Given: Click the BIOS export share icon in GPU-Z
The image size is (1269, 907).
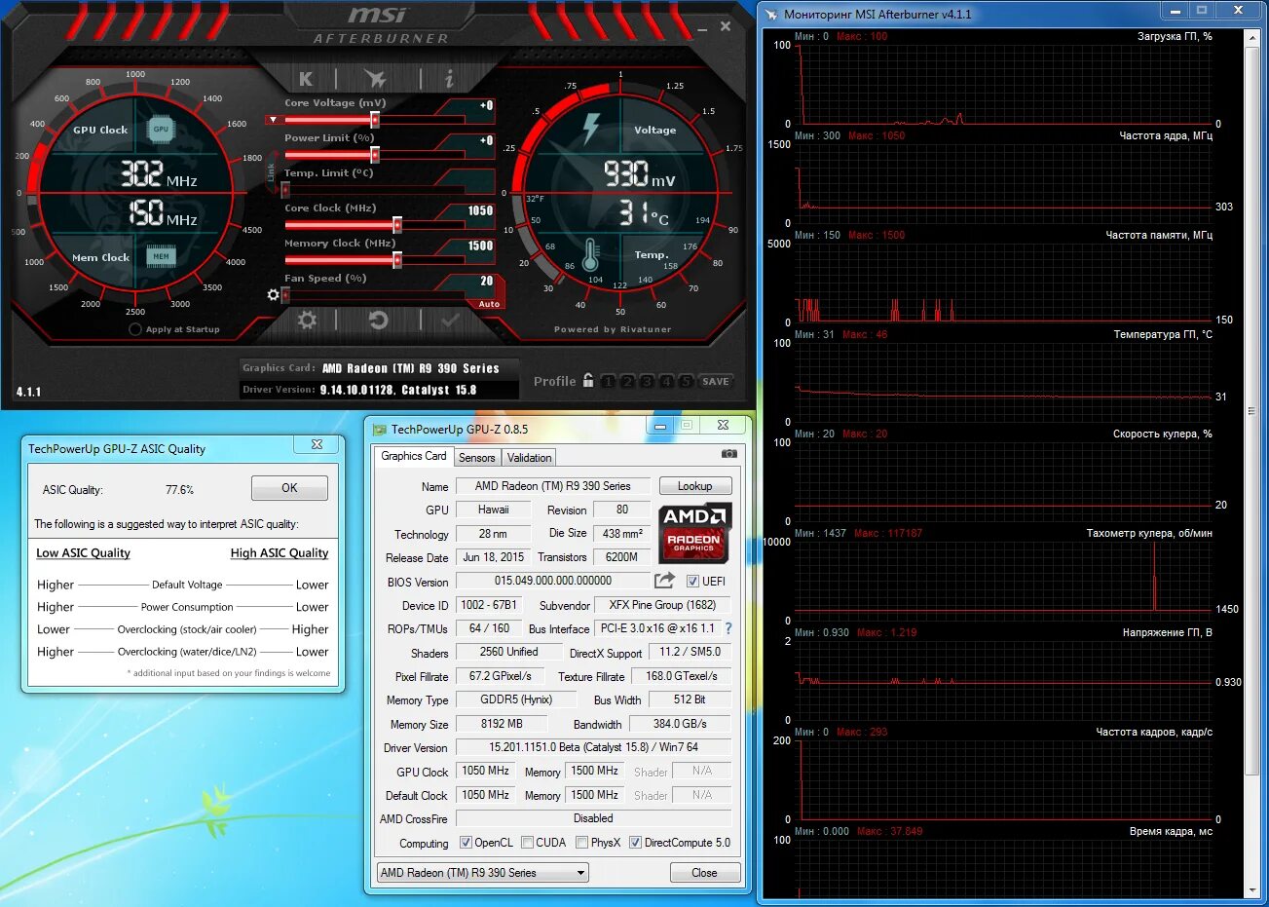Looking at the screenshot, I should [664, 581].
